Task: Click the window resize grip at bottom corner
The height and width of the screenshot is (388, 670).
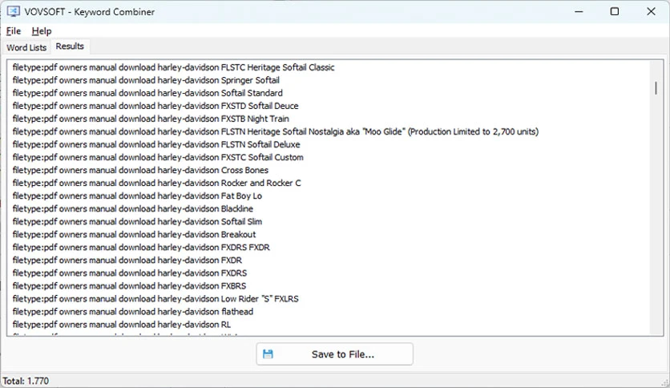Action: click(665, 383)
